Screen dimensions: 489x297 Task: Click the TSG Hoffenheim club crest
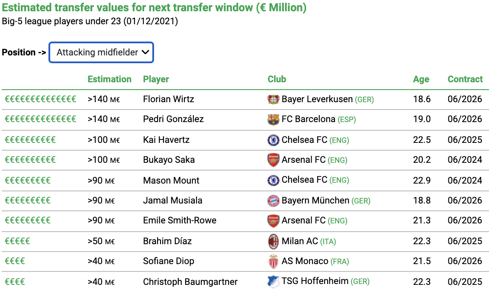pyautogui.click(x=273, y=282)
